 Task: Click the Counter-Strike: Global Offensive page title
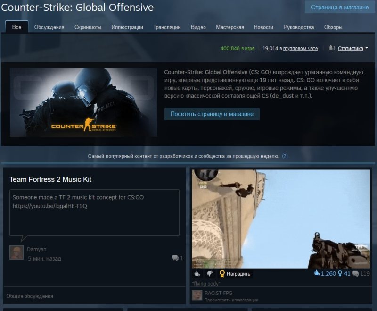[77, 7]
